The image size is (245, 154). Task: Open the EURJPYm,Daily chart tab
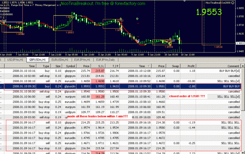[x=105, y=60]
